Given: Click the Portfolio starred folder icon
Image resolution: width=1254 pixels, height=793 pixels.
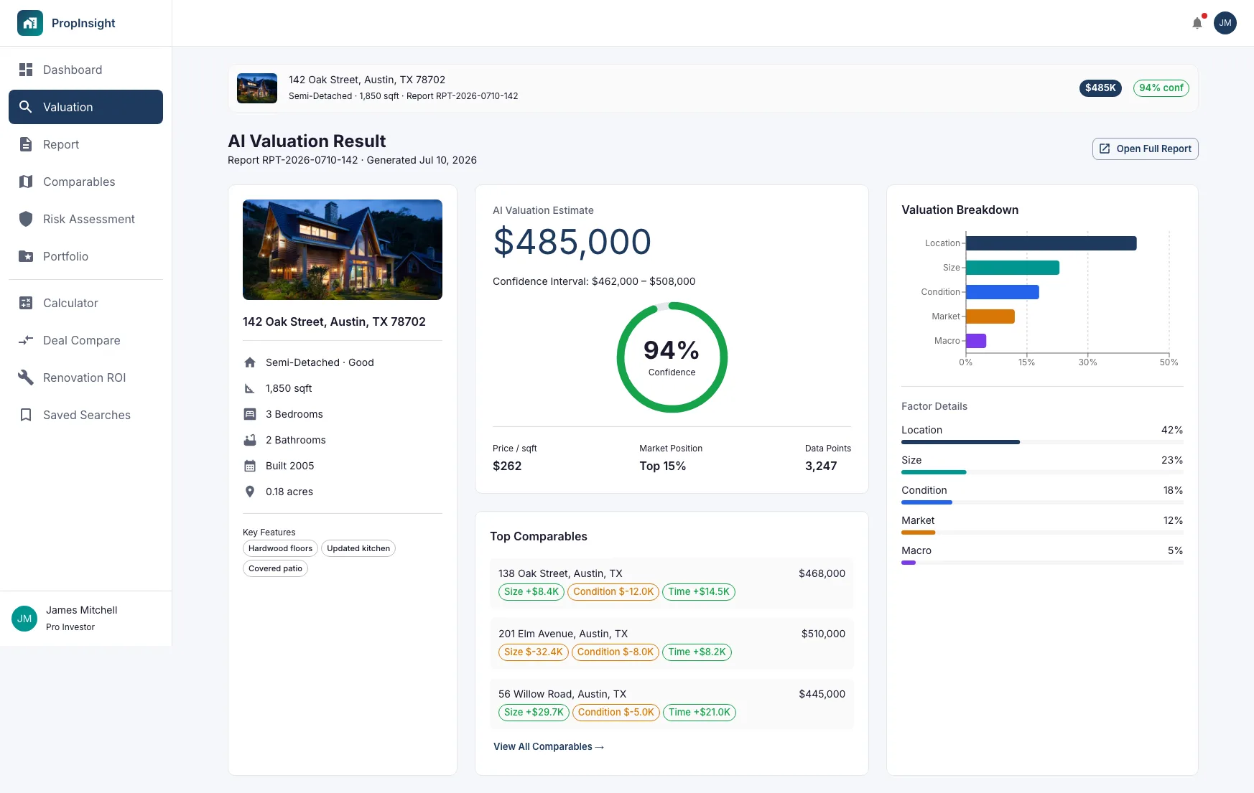Looking at the screenshot, I should click(26, 256).
